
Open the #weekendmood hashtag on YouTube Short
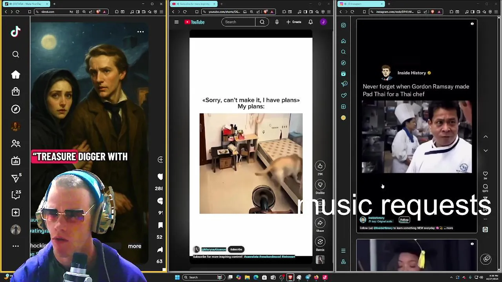270,257
